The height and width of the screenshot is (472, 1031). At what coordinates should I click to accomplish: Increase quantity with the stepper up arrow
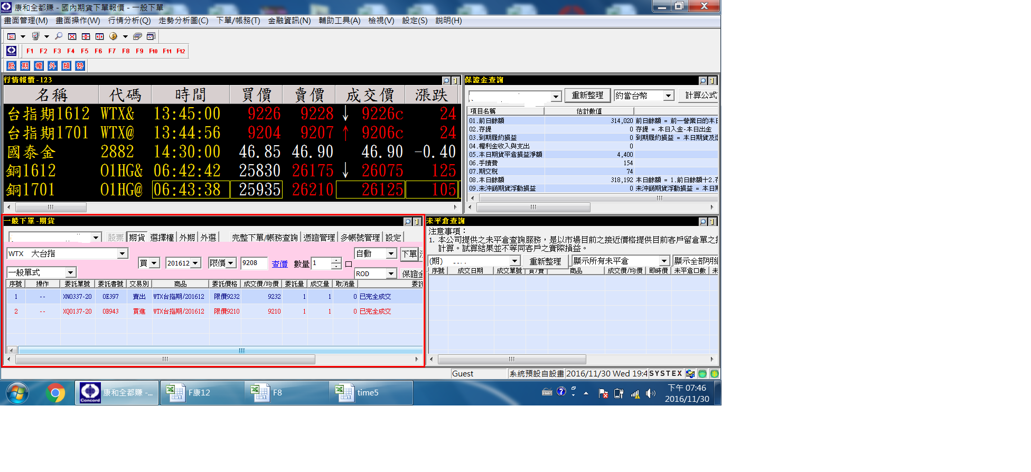click(x=336, y=260)
